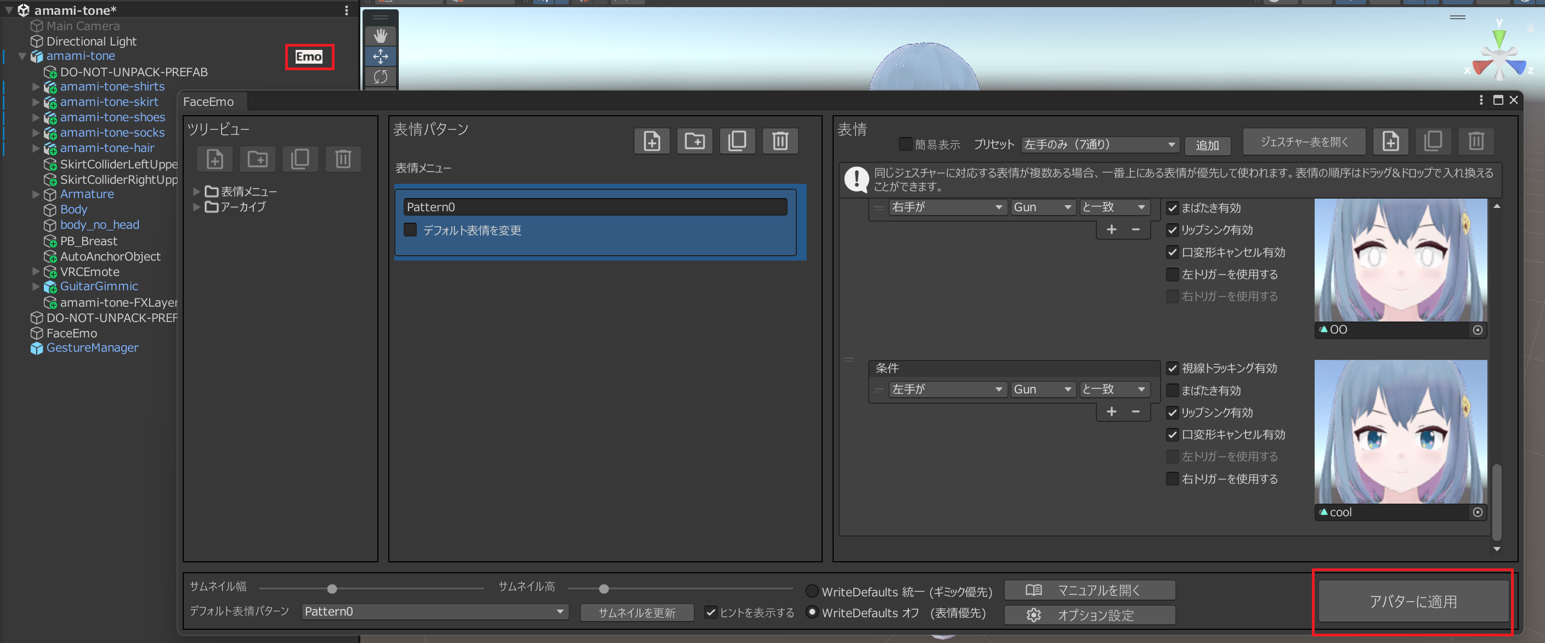Open と一致 dropdown in 右手が row
Viewport: 1545px width, 643px height.
click(x=1114, y=207)
